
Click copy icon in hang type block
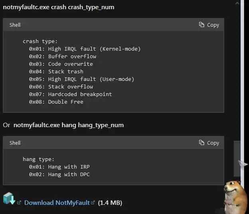point(202,142)
